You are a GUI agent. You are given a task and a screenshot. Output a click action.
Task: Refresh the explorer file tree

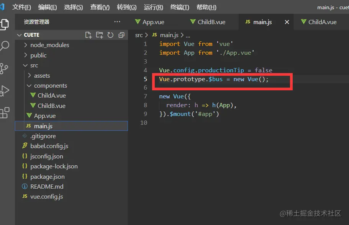(110, 35)
